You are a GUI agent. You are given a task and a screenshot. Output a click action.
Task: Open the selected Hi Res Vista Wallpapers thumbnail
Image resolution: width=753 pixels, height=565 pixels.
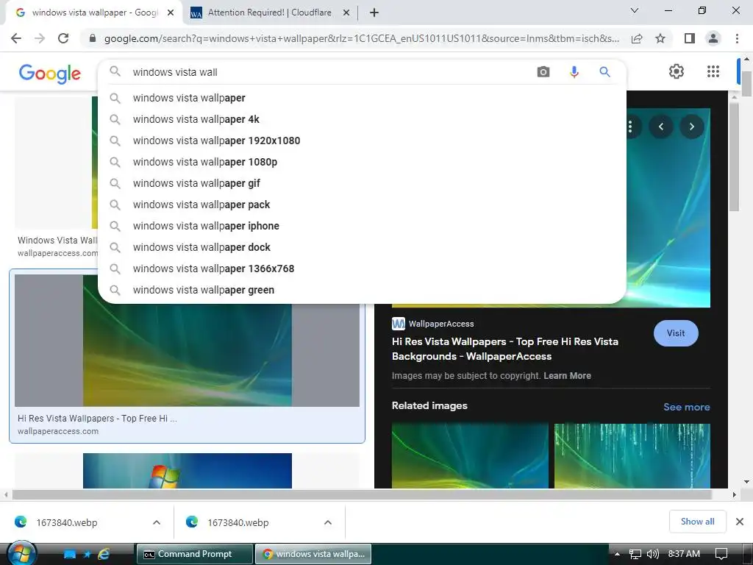(x=187, y=355)
